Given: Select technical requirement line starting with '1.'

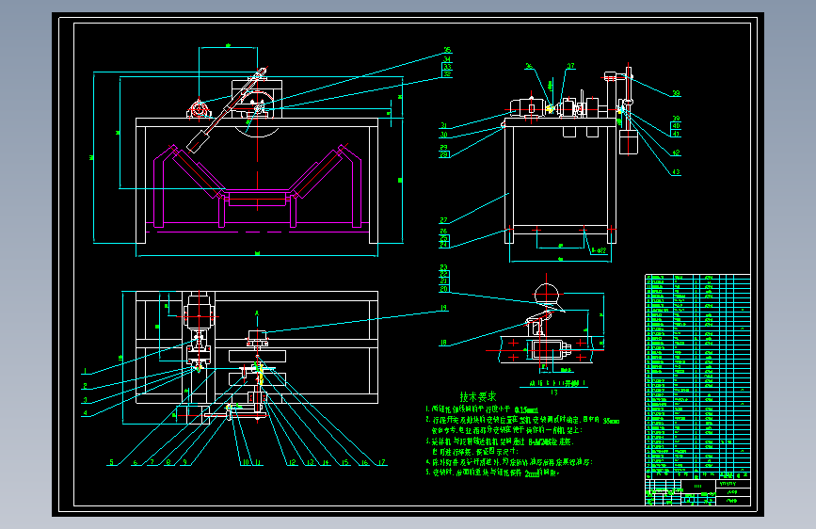Looking at the screenshot, I should pos(482,409).
